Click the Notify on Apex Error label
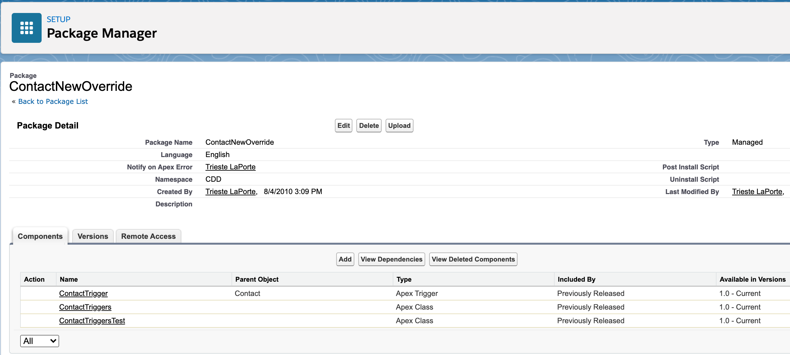 click(160, 167)
